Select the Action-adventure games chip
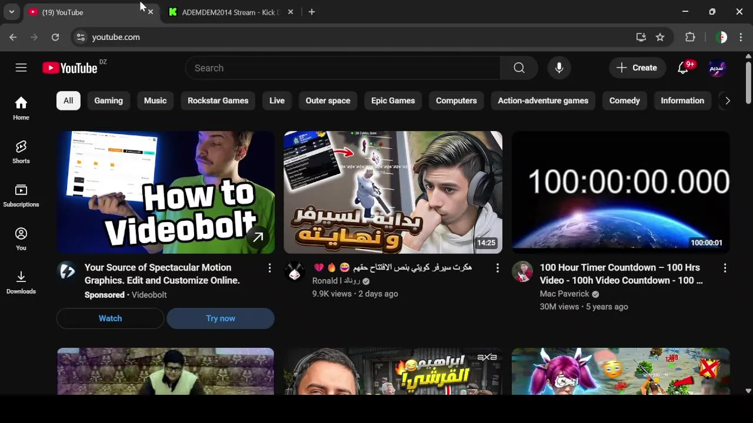753x423 pixels. click(x=543, y=100)
